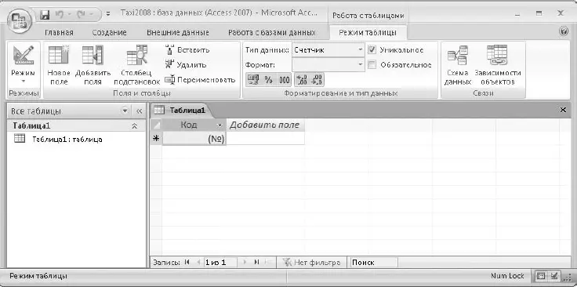Click Удалить column button
Image resolution: width=577 pixels, height=287 pixels.
(x=186, y=65)
